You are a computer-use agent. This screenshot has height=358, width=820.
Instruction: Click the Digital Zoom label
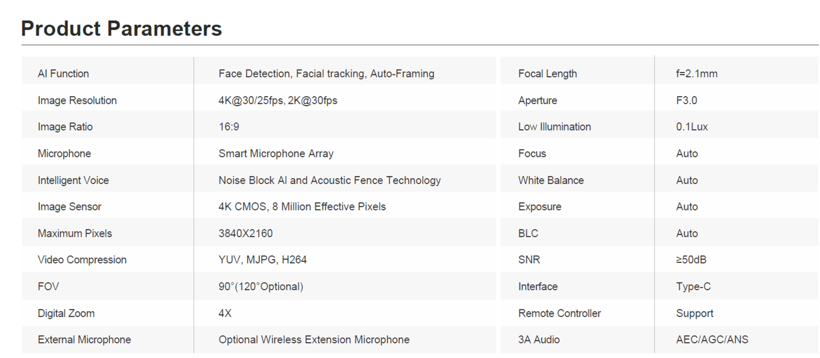66,313
